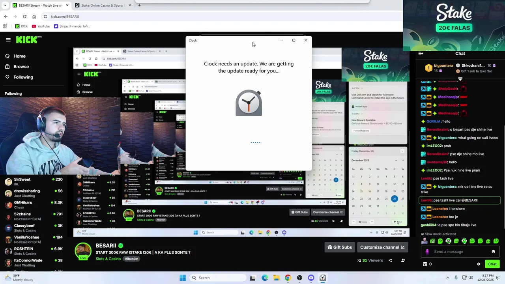Open the Slots & Casino category link
The image size is (505, 284).
(108, 259)
